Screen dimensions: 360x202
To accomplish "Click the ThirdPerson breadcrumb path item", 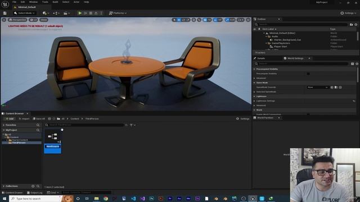I will point(92,118).
